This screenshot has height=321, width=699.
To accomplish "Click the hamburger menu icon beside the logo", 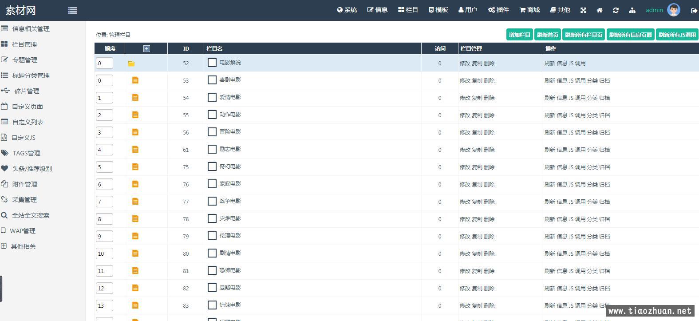I will pos(73,10).
